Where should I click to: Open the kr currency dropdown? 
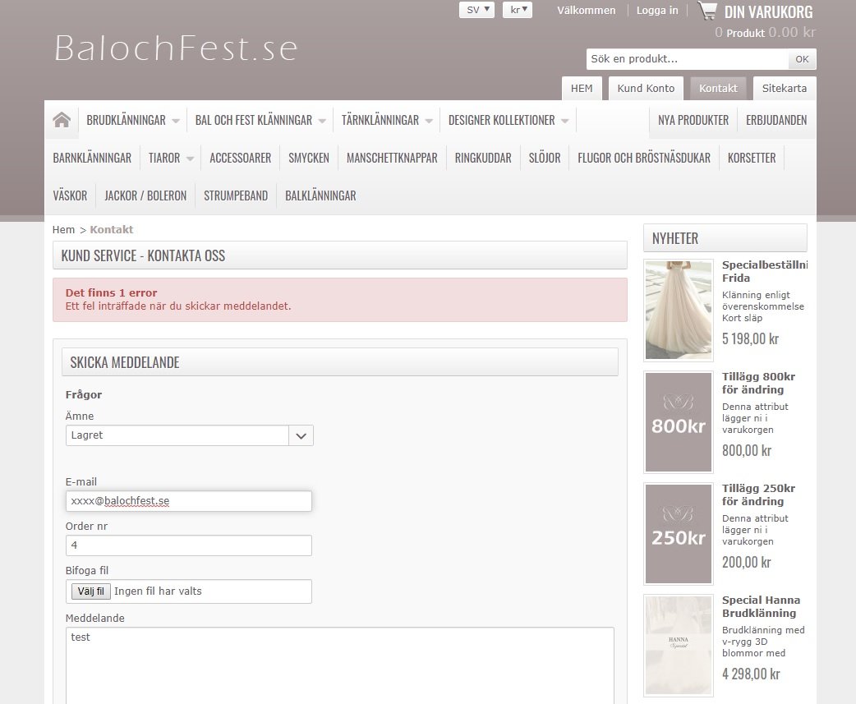[x=518, y=10]
